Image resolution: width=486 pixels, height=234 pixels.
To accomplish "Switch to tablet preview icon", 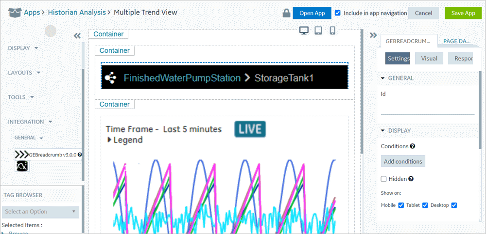I will coord(318,31).
